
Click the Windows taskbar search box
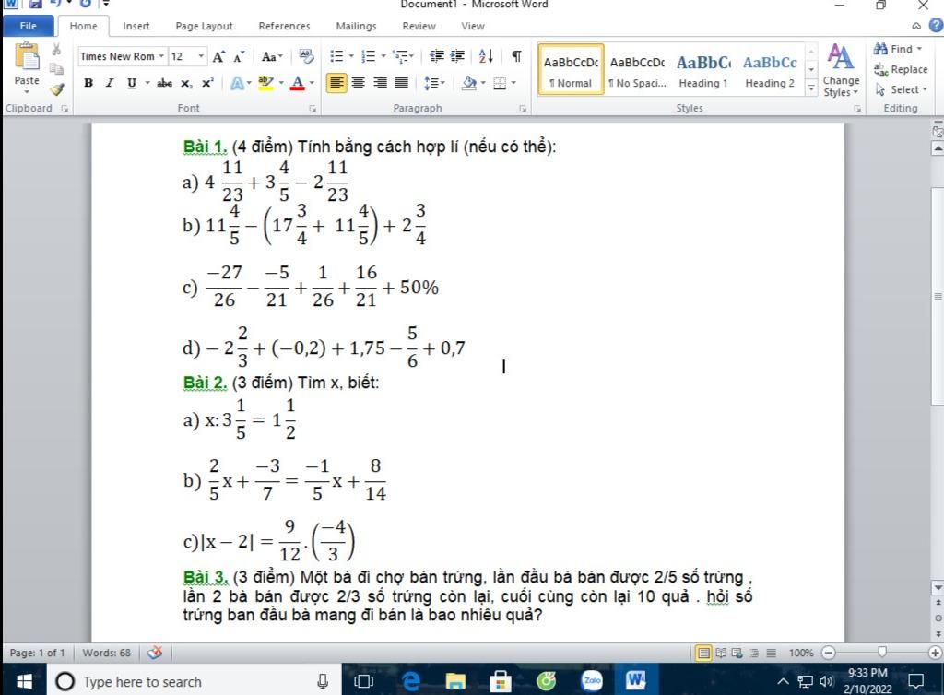click(194, 682)
